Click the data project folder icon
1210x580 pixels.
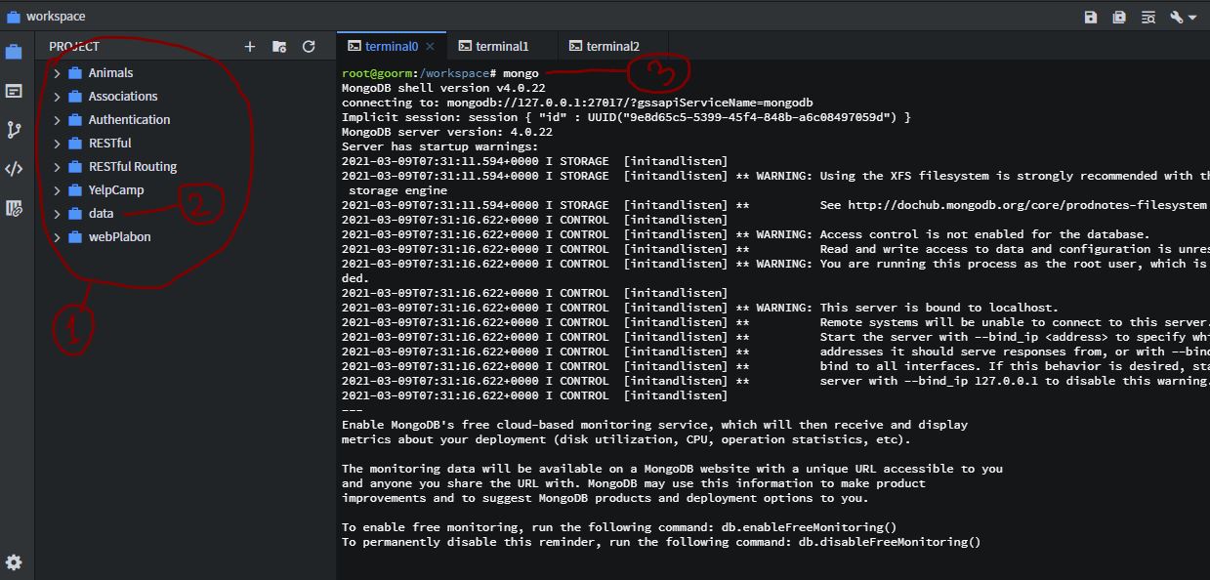74,214
